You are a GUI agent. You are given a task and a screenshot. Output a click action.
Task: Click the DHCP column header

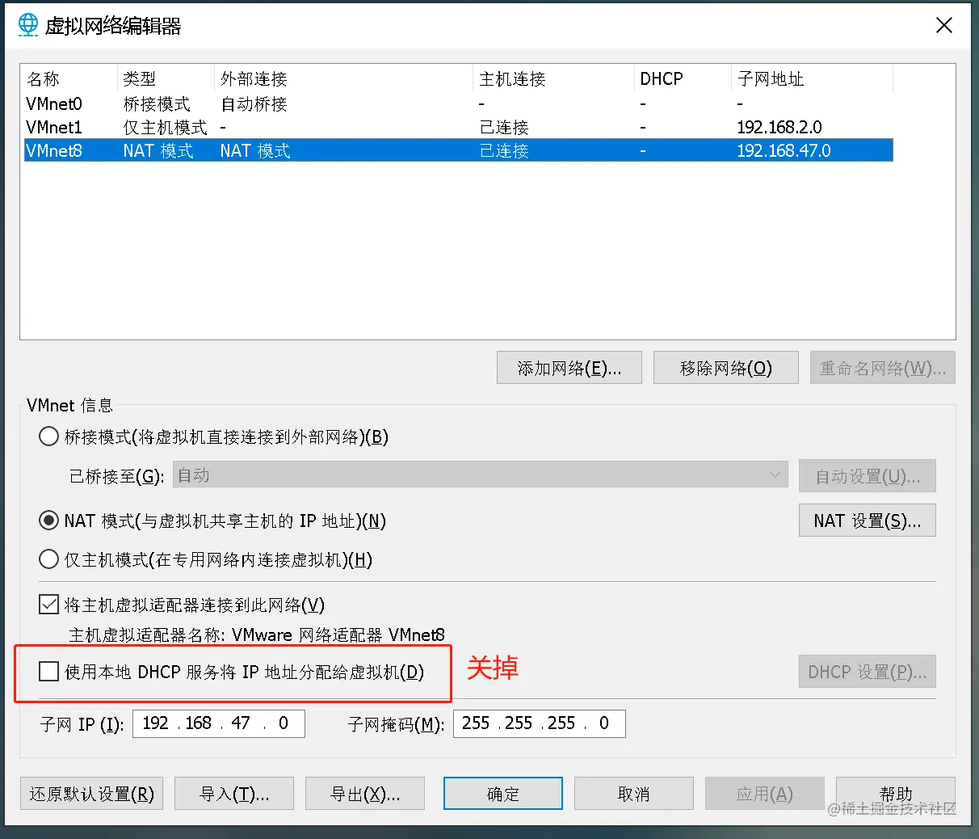click(683, 79)
